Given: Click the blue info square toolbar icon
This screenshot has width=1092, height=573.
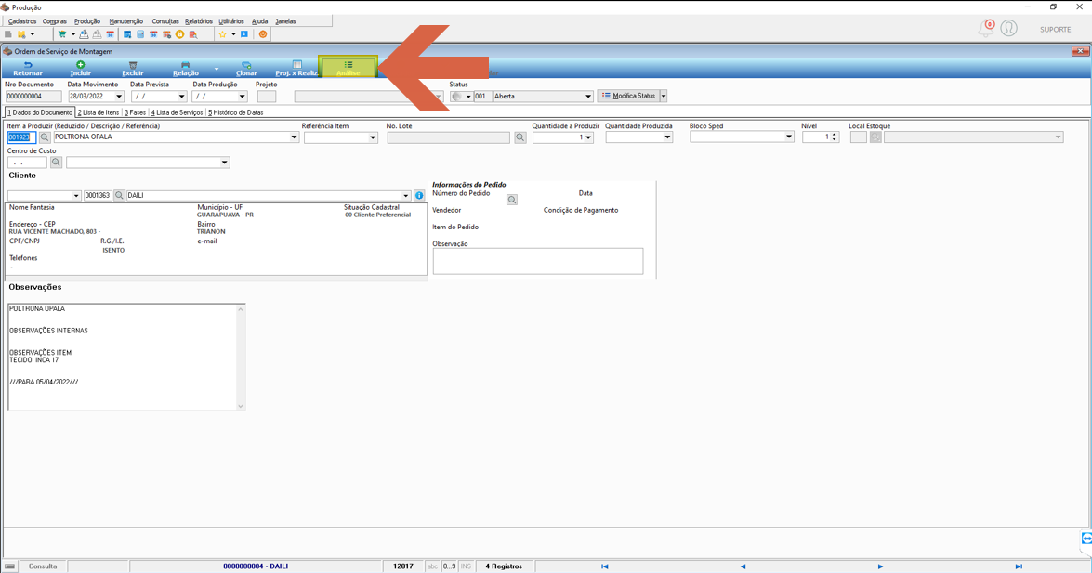Looking at the screenshot, I should click(x=244, y=34).
